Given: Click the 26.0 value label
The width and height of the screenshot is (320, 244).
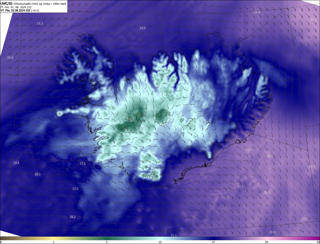Looking at the screenshot, I should [x=269, y=156].
